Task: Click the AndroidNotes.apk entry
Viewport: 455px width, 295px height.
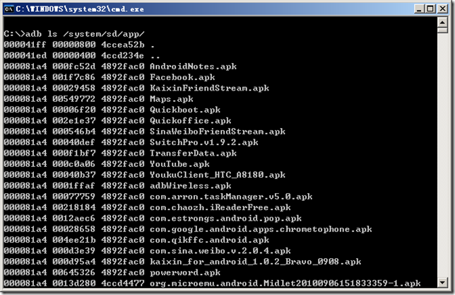Action: (x=193, y=66)
